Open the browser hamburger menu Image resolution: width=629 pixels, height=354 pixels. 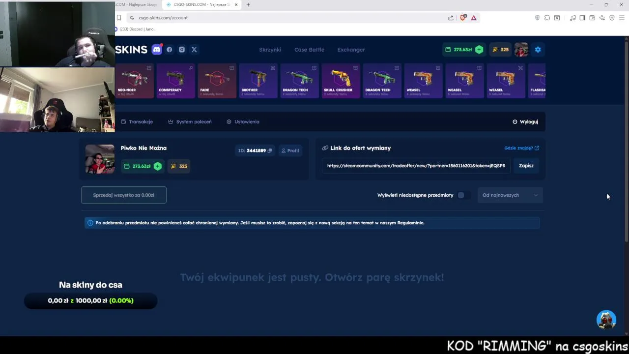click(x=622, y=18)
